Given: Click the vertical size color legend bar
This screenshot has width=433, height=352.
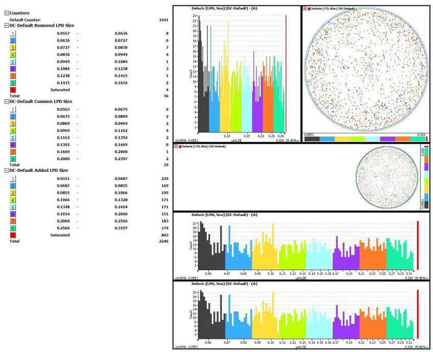Looking at the screenshot, I should [427, 178].
